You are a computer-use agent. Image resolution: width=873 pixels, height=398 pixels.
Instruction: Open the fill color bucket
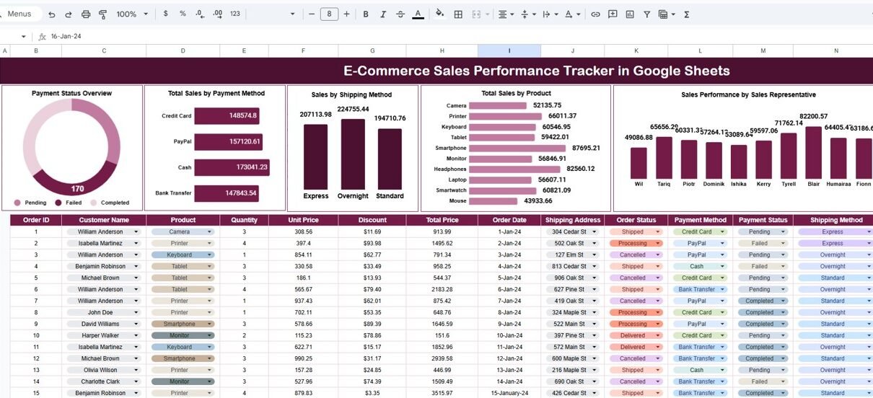439,14
